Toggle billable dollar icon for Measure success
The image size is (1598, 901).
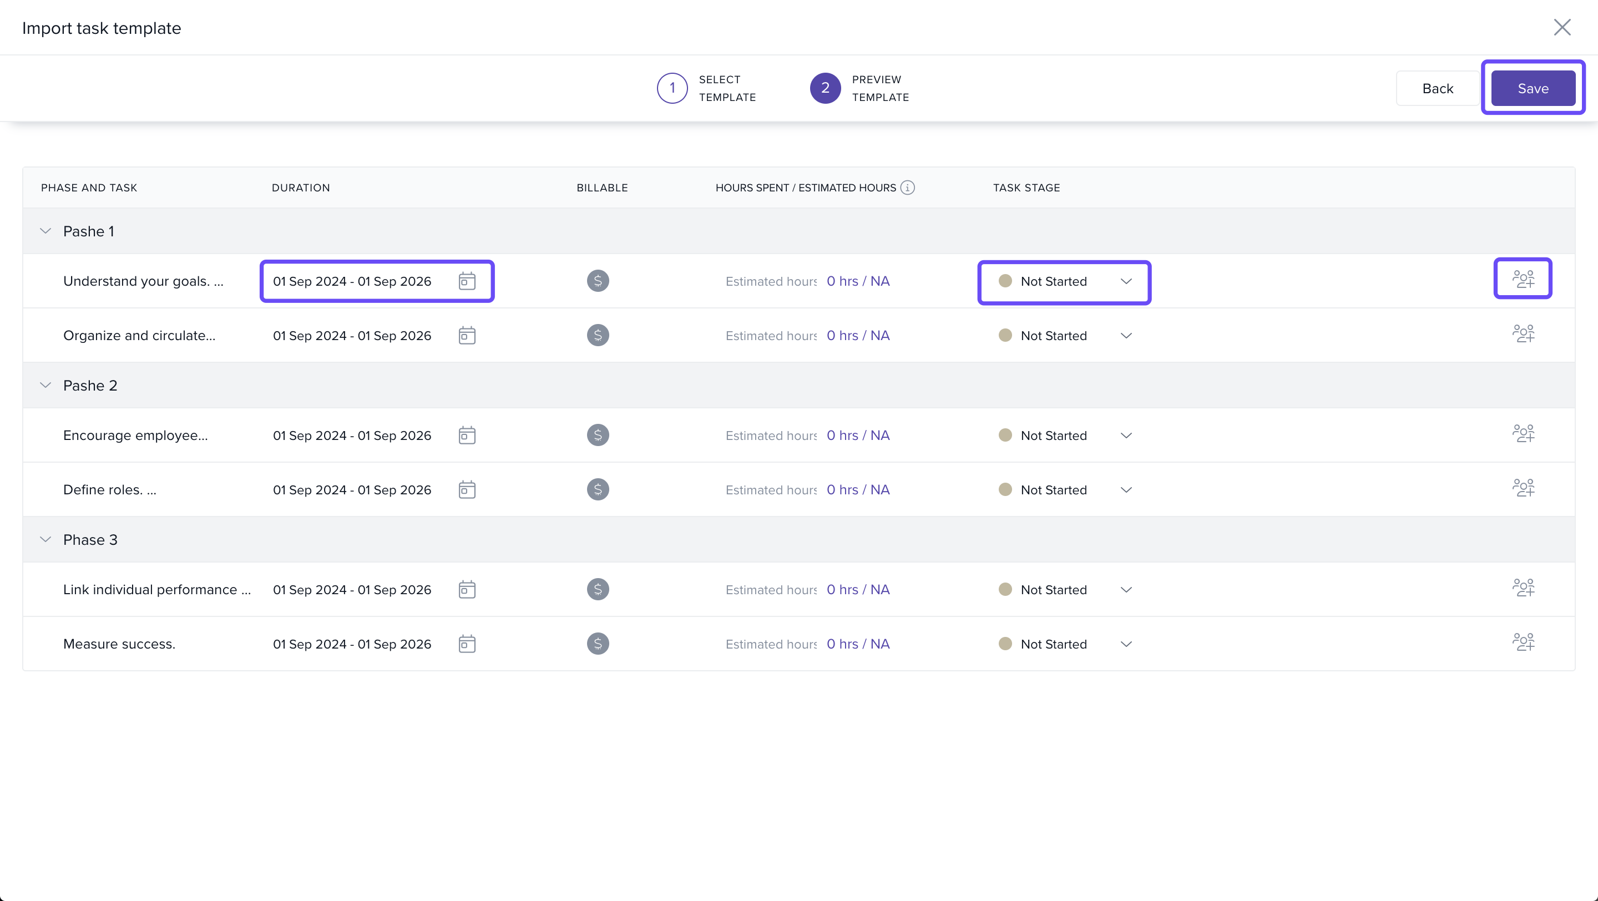point(598,644)
